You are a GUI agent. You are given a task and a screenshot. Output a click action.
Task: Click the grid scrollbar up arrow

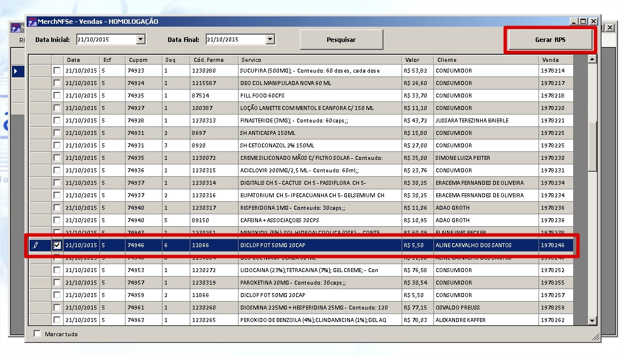(592, 59)
